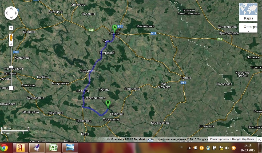Pan the map up with the arrow
The width and height of the screenshot is (262, 153).
click(11, 9)
